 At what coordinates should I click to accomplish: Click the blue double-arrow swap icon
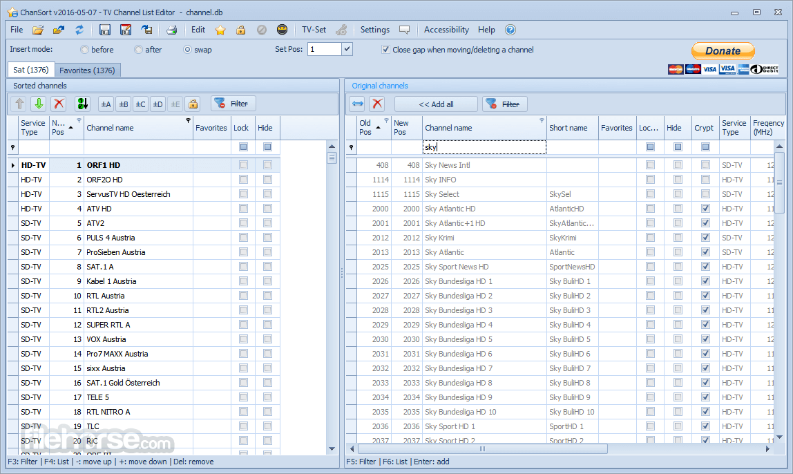[x=358, y=104]
